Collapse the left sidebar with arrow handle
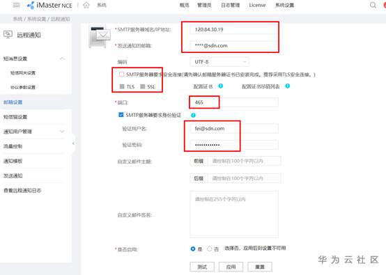Screen dimensions: 386x275 point(73,143)
